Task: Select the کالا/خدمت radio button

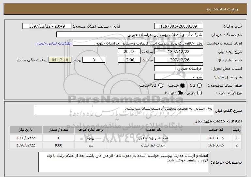Action: click(161, 85)
